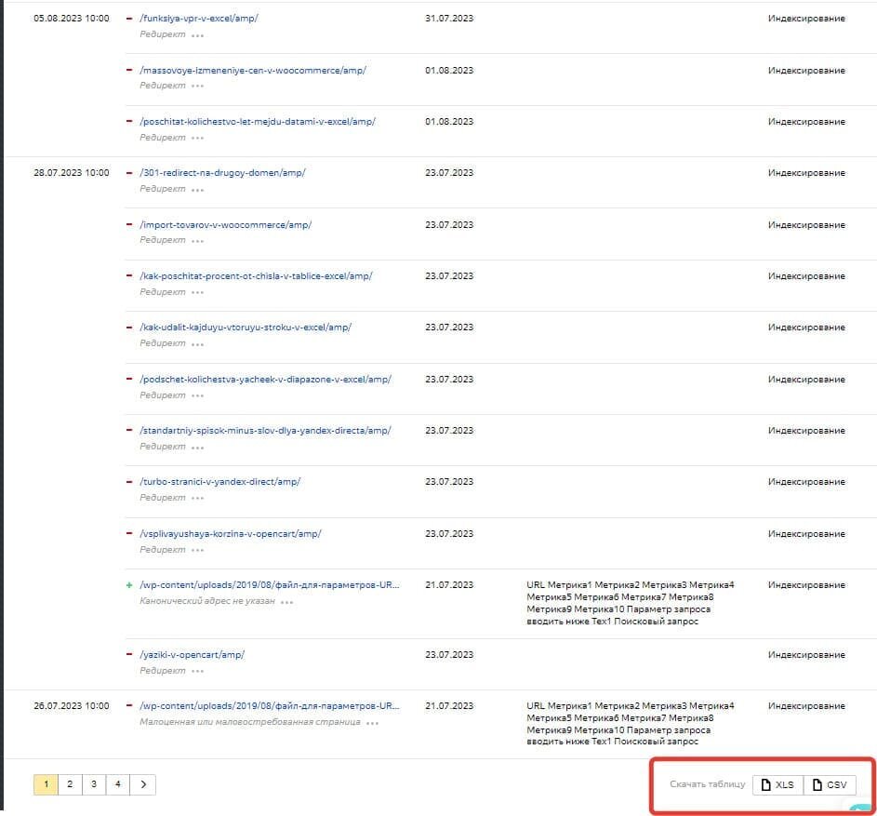Open /funksiya-vpr-v-excel/amp/ link
The height and width of the screenshot is (816, 877).
[198, 18]
